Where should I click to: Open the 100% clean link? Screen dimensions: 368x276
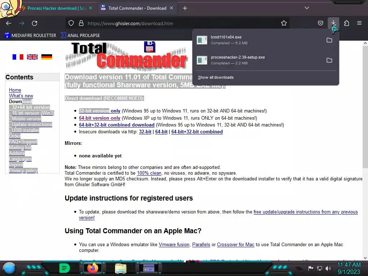point(149,173)
